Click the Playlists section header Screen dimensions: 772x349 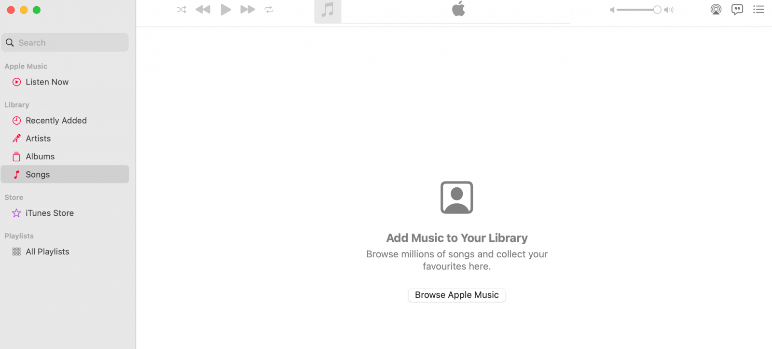[19, 236]
